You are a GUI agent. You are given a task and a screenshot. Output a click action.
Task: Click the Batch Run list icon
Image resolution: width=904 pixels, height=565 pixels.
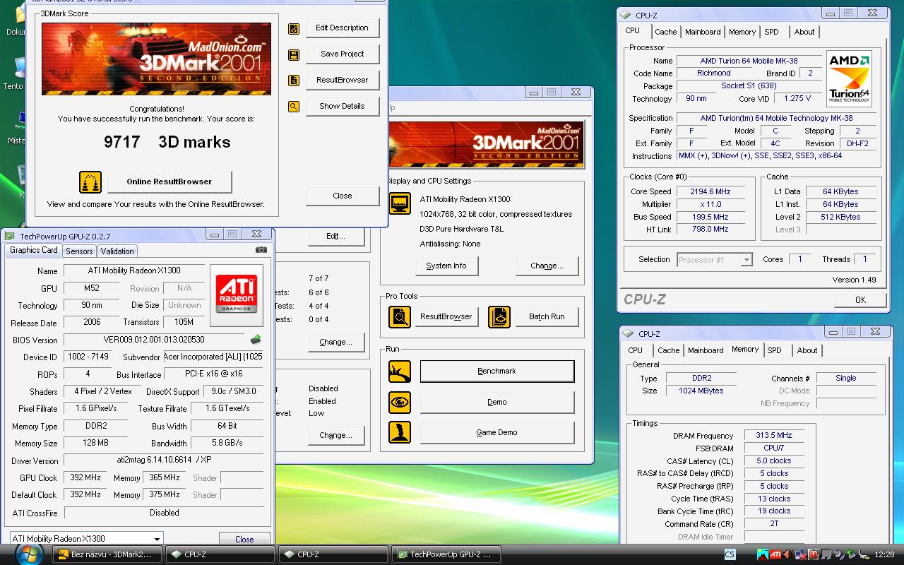click(x=499, y=316)
